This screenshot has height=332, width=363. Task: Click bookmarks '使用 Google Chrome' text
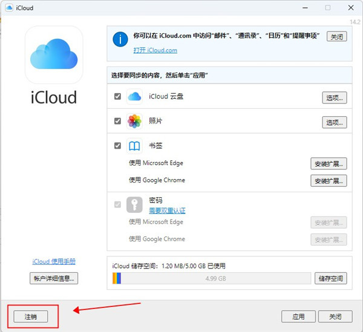click(157, 180)
